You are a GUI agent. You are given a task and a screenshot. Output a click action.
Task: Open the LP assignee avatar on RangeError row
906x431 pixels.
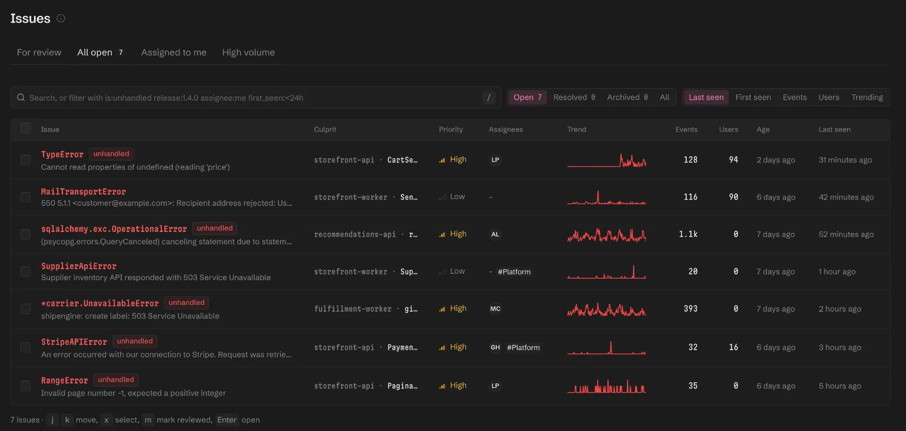495,386
